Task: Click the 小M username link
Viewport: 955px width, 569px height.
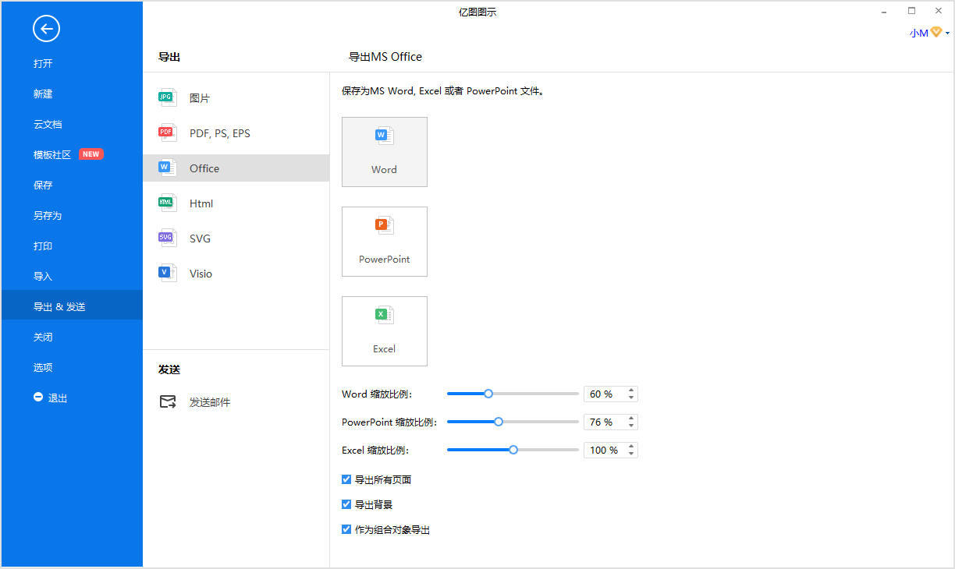Action: [x=919, y=34]
